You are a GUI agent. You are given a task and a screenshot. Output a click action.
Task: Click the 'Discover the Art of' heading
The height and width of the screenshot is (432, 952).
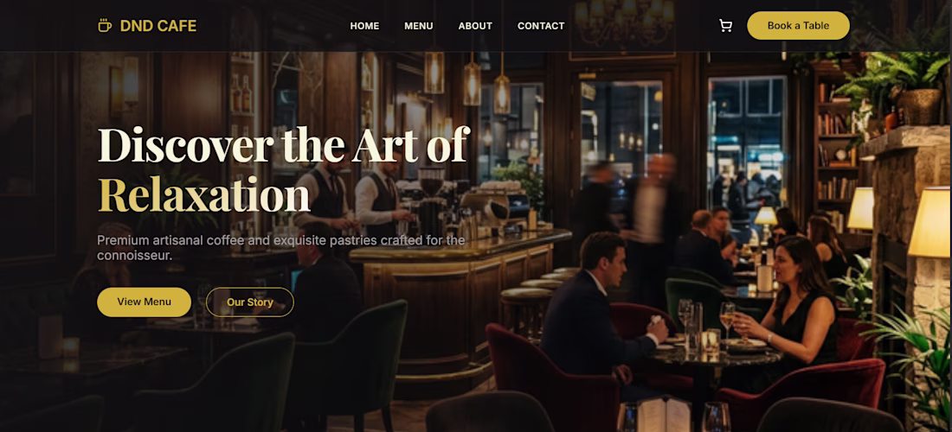tap(284, 144)
